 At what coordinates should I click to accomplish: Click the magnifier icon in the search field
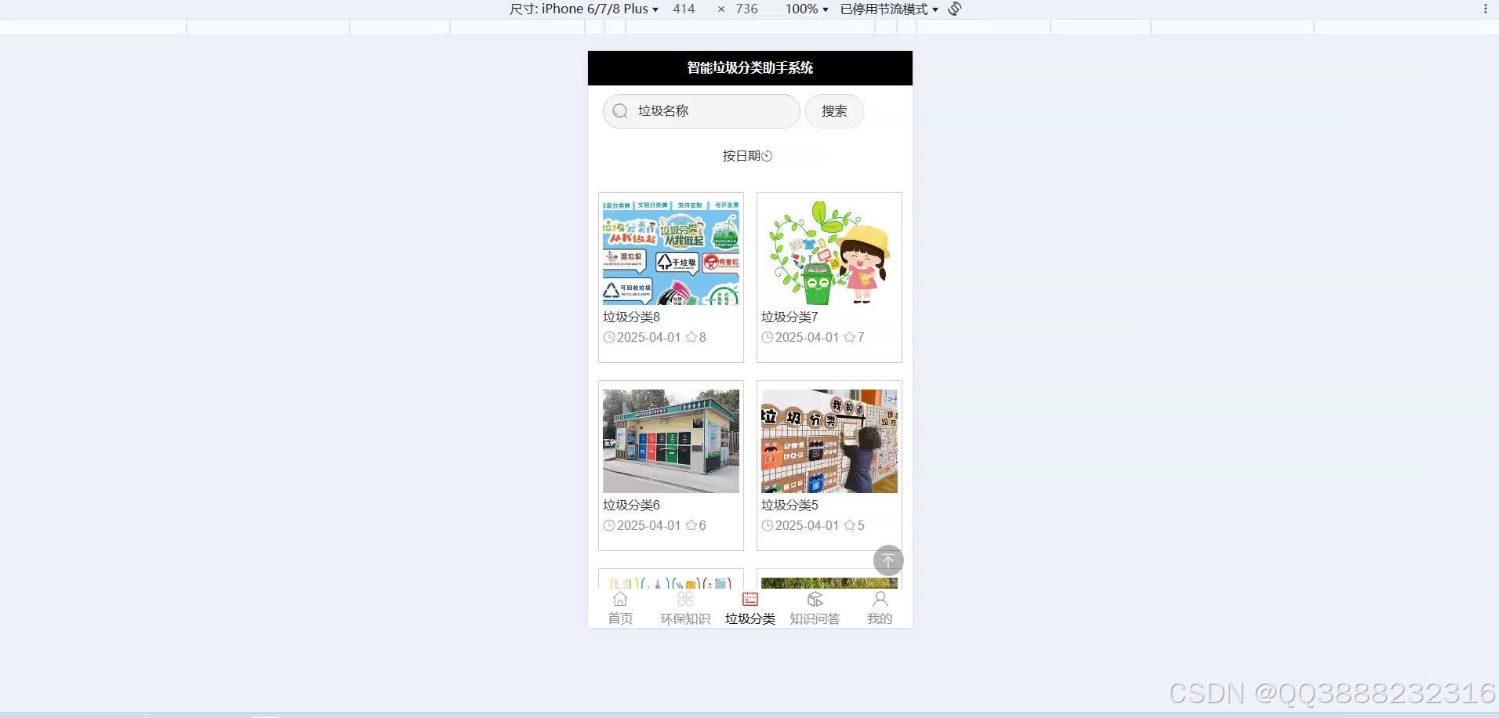click(x=619, y=111)
